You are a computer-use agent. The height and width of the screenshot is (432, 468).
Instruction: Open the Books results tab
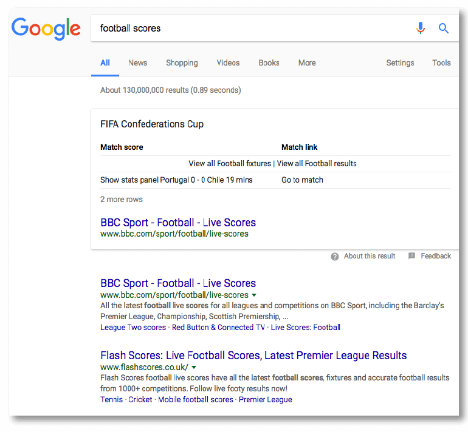pos(269,62)
